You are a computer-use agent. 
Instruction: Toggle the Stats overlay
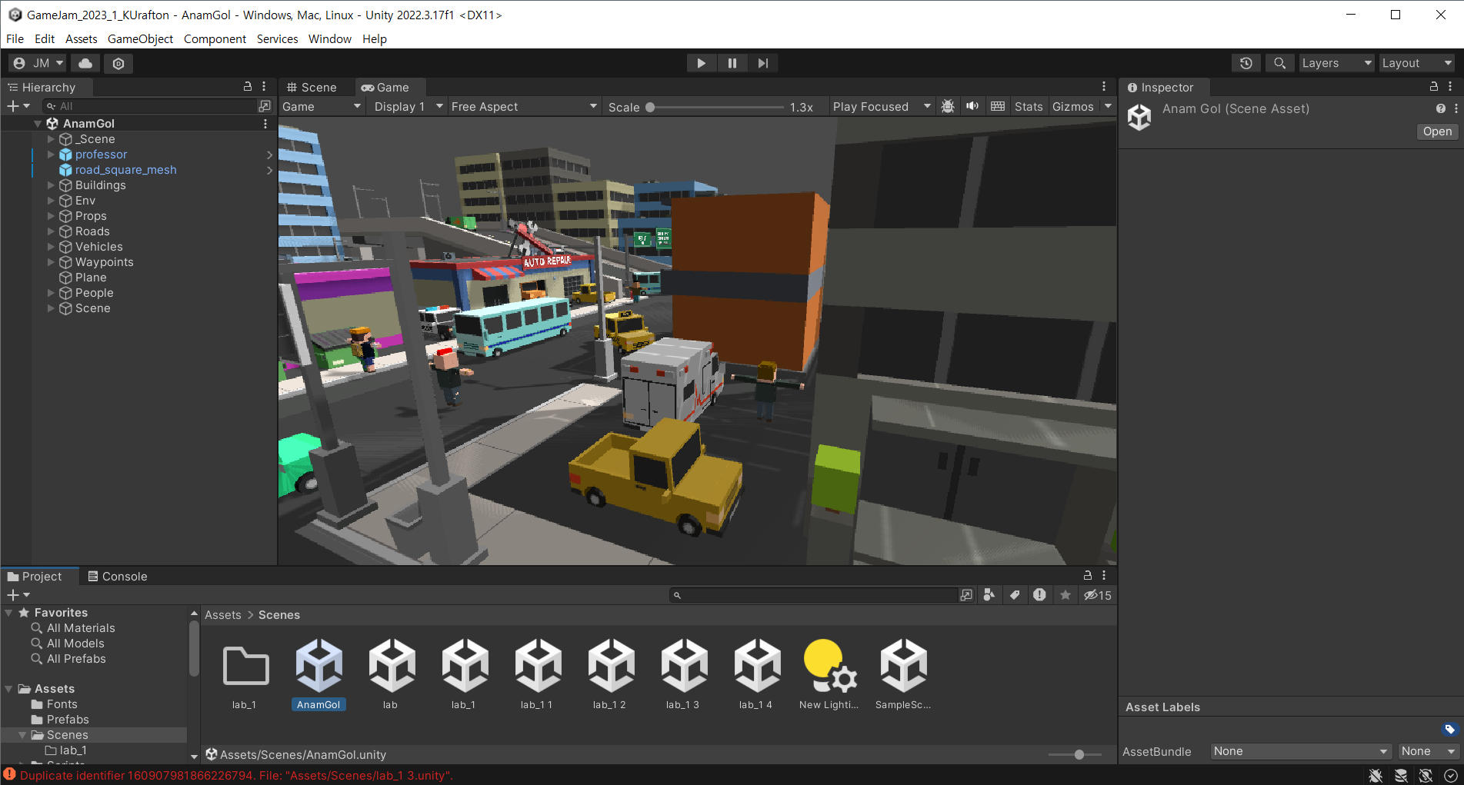point(1029,107)
